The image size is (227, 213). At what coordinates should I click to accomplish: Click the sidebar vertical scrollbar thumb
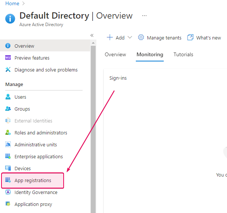point(93,129)
